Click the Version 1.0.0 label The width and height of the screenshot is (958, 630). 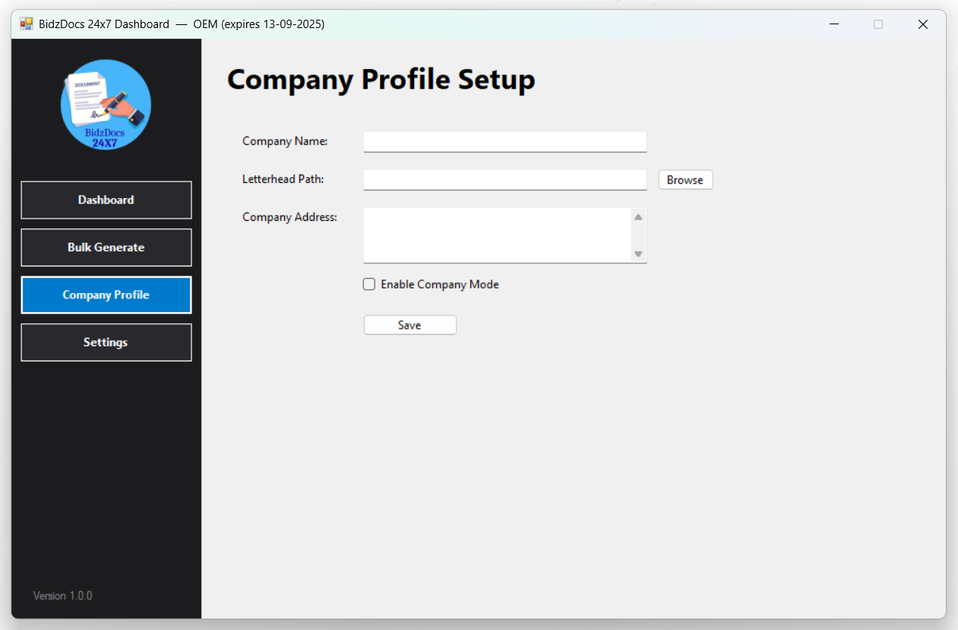tap(62, 595)
